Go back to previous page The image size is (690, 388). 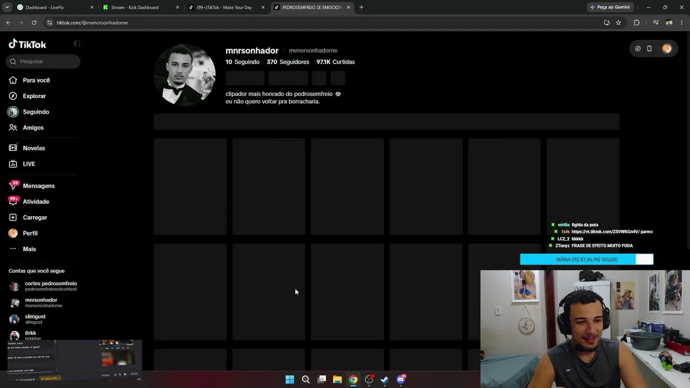tap(8, 23)
